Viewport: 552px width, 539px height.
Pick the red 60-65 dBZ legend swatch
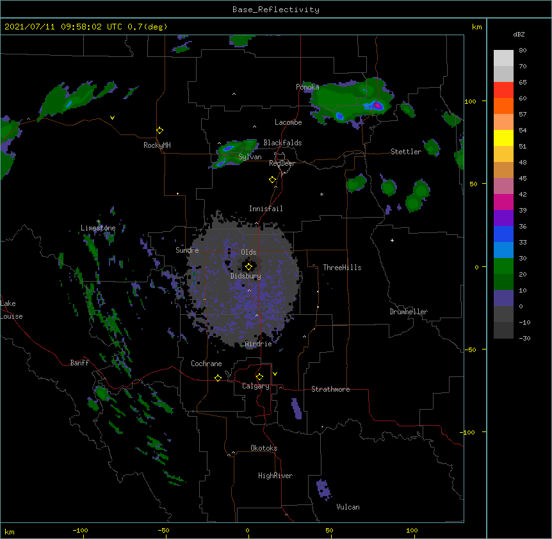pos(503,90)
